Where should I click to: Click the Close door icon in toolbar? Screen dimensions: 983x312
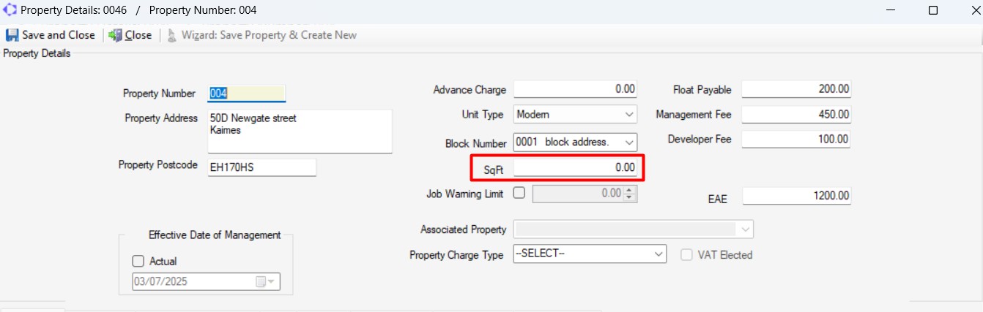coord(115,35)
